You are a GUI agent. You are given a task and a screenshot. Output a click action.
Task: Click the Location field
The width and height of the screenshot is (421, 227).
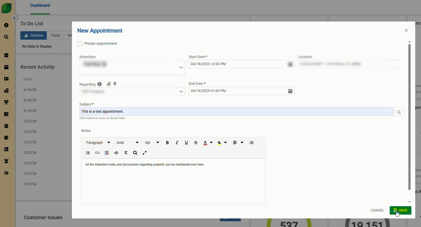(x=348, y=64)
